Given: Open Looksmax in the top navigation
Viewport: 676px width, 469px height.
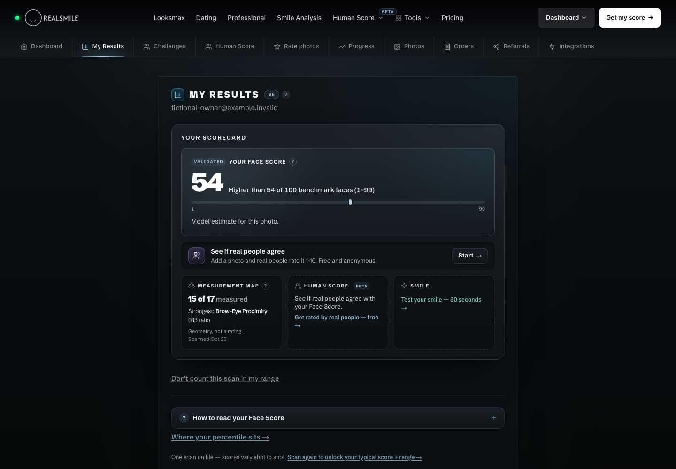Looking at the screenshot, I should [169, 18].
